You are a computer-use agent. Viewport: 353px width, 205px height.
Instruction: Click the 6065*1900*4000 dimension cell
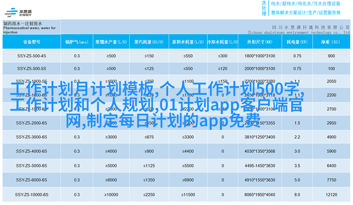click(x=259, y=195)
